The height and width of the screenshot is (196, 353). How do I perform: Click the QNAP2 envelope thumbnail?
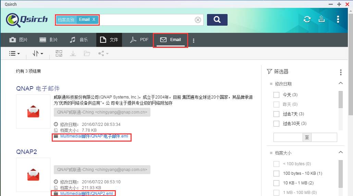(x=33, y=175)
